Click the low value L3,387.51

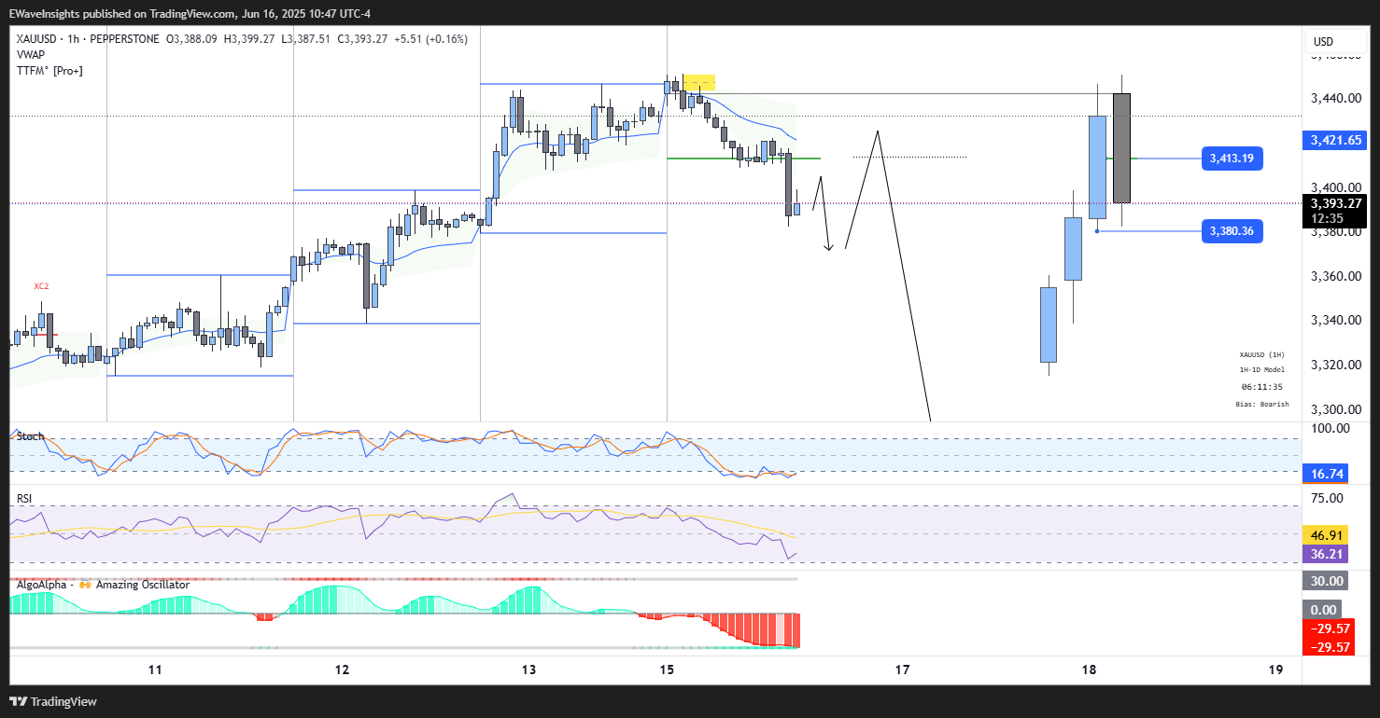click(x=306, y=39)
